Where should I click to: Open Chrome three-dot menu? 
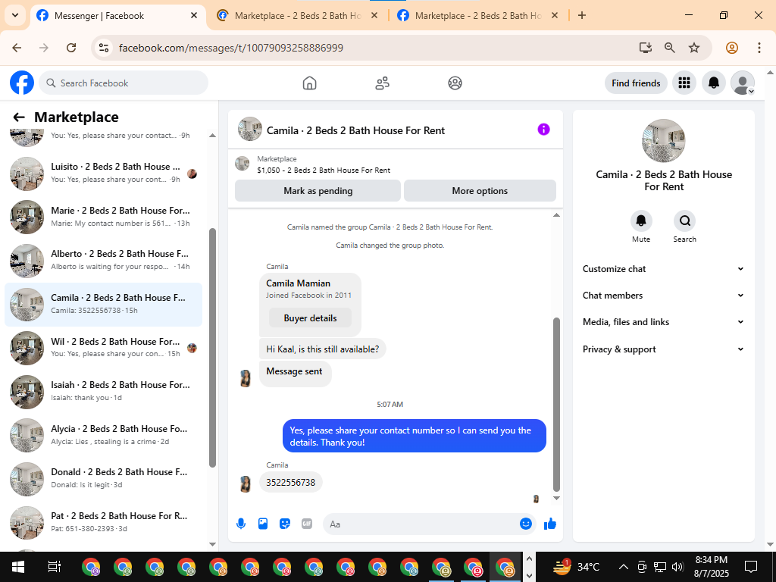pyautogui.click(x=759, y=48)
